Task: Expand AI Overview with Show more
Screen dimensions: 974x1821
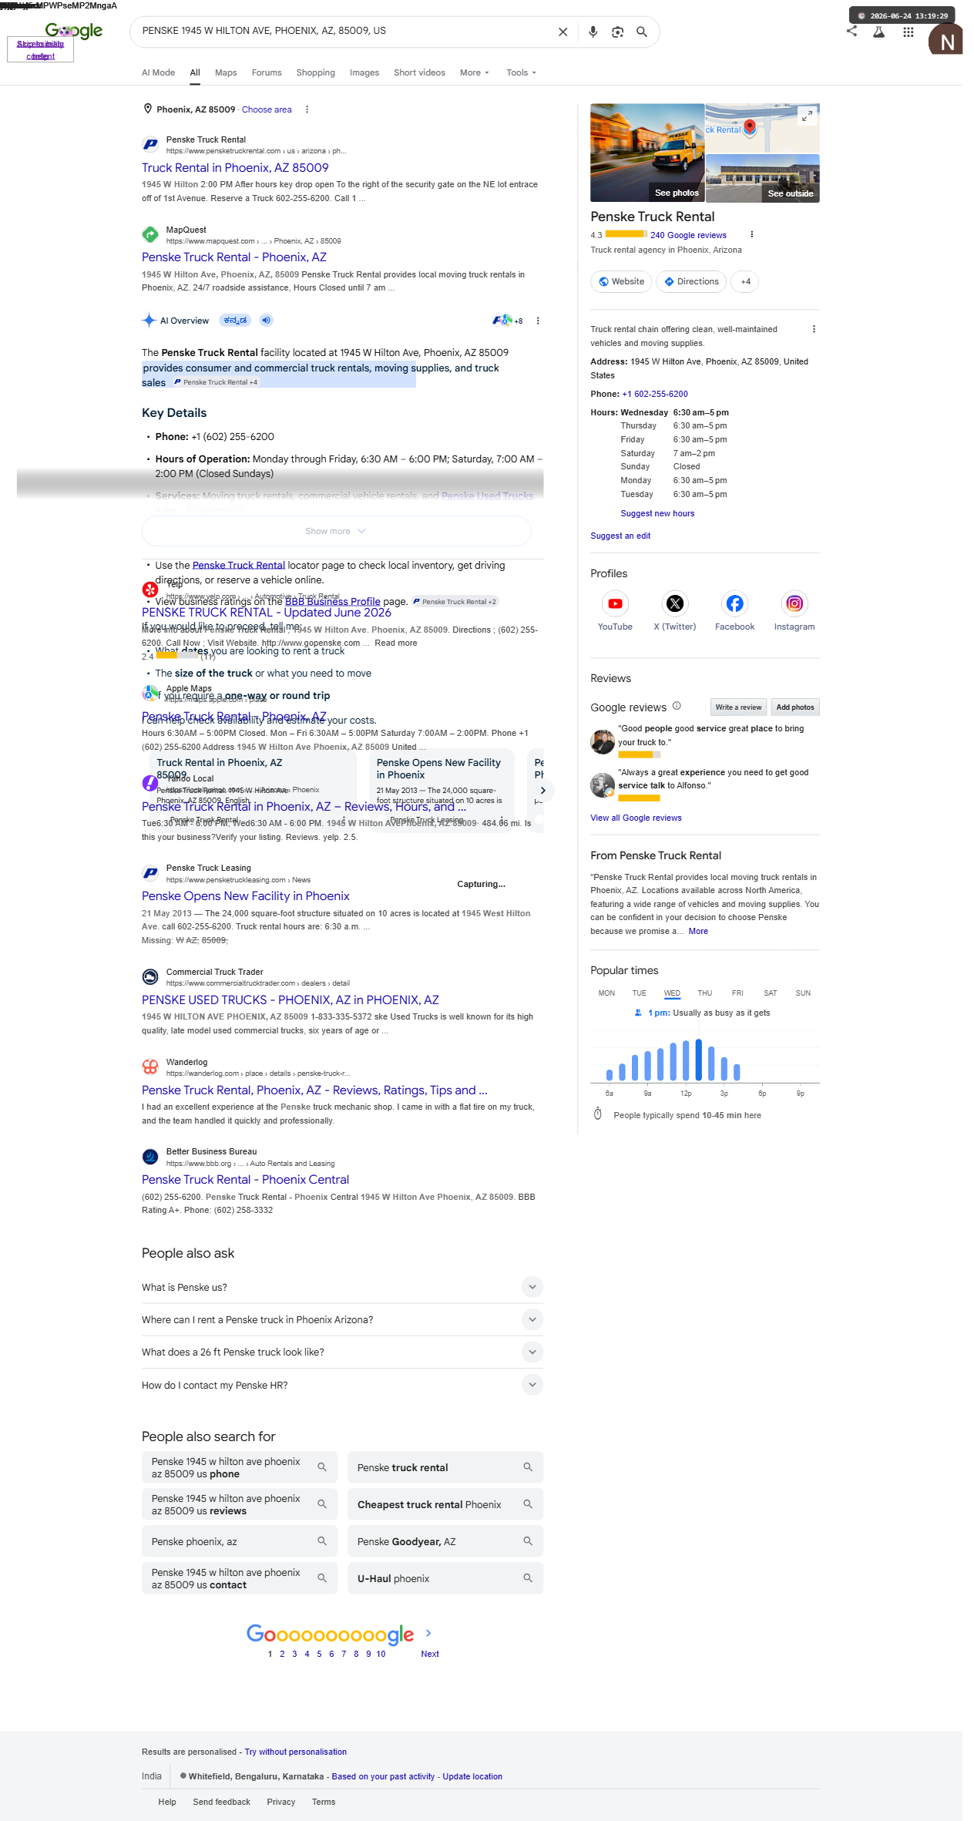Action: tap(336, 531)
